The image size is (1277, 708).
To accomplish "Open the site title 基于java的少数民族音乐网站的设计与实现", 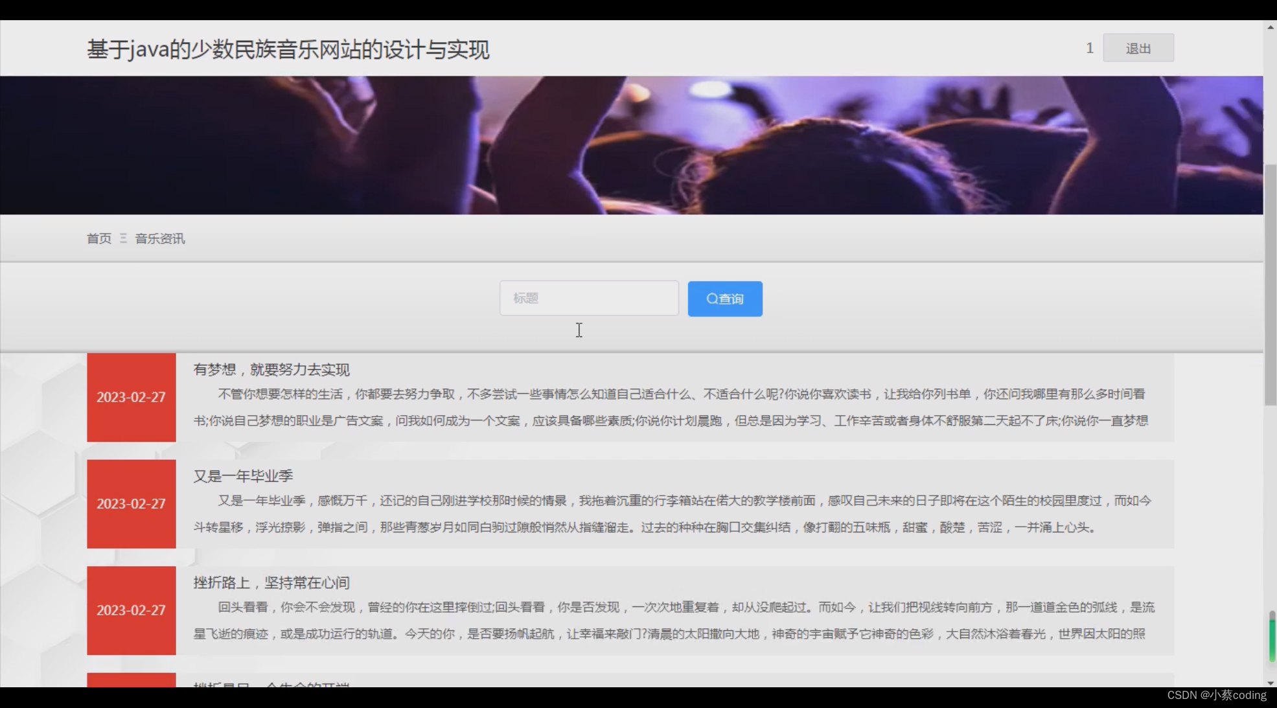I will point(288,49).
